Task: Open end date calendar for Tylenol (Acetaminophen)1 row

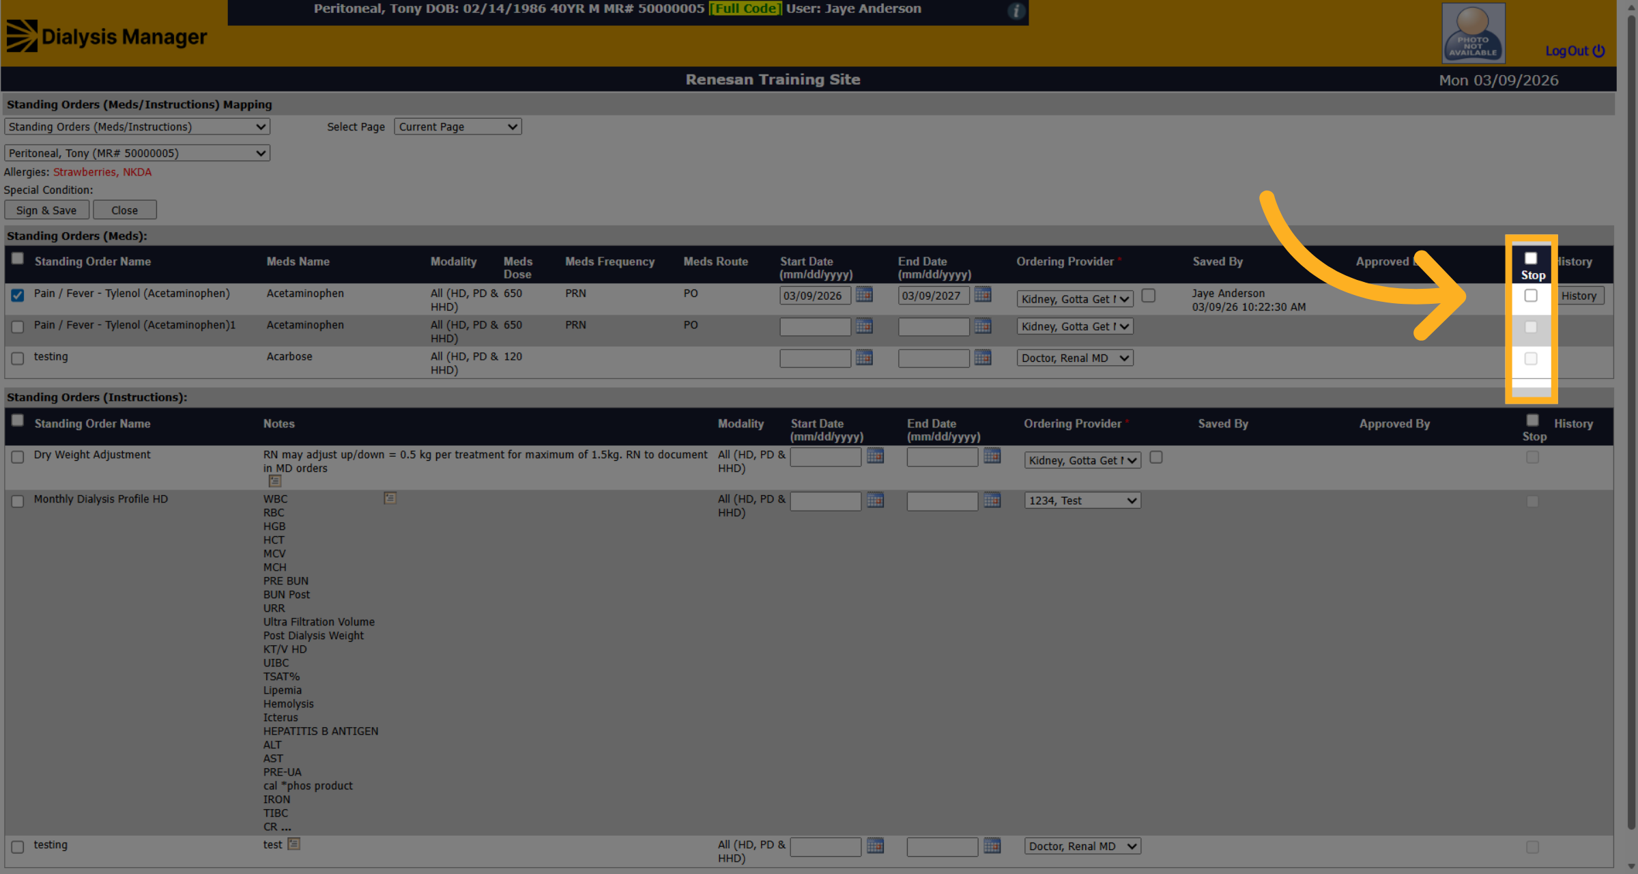Action: tap(983, 326)
